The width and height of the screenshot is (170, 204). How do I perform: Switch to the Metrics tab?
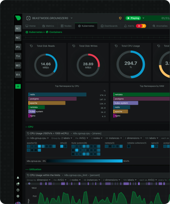coord(48,26)
